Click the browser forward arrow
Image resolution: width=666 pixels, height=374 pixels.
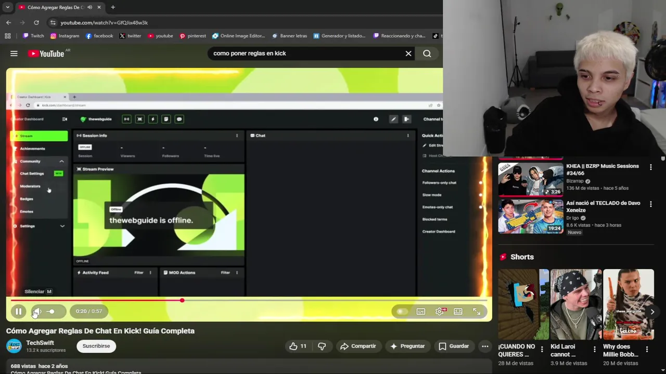pos(22,22)
